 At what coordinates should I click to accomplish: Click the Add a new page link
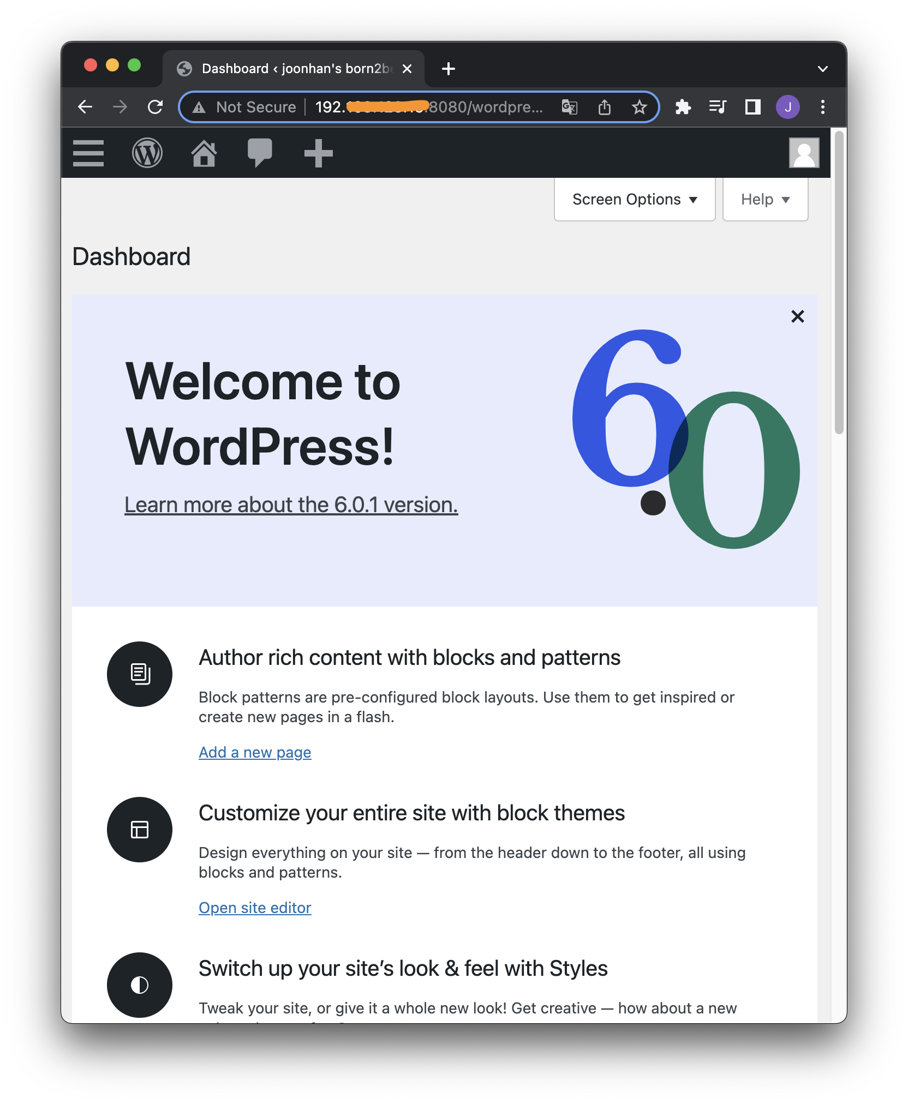[x=255, y=753]
